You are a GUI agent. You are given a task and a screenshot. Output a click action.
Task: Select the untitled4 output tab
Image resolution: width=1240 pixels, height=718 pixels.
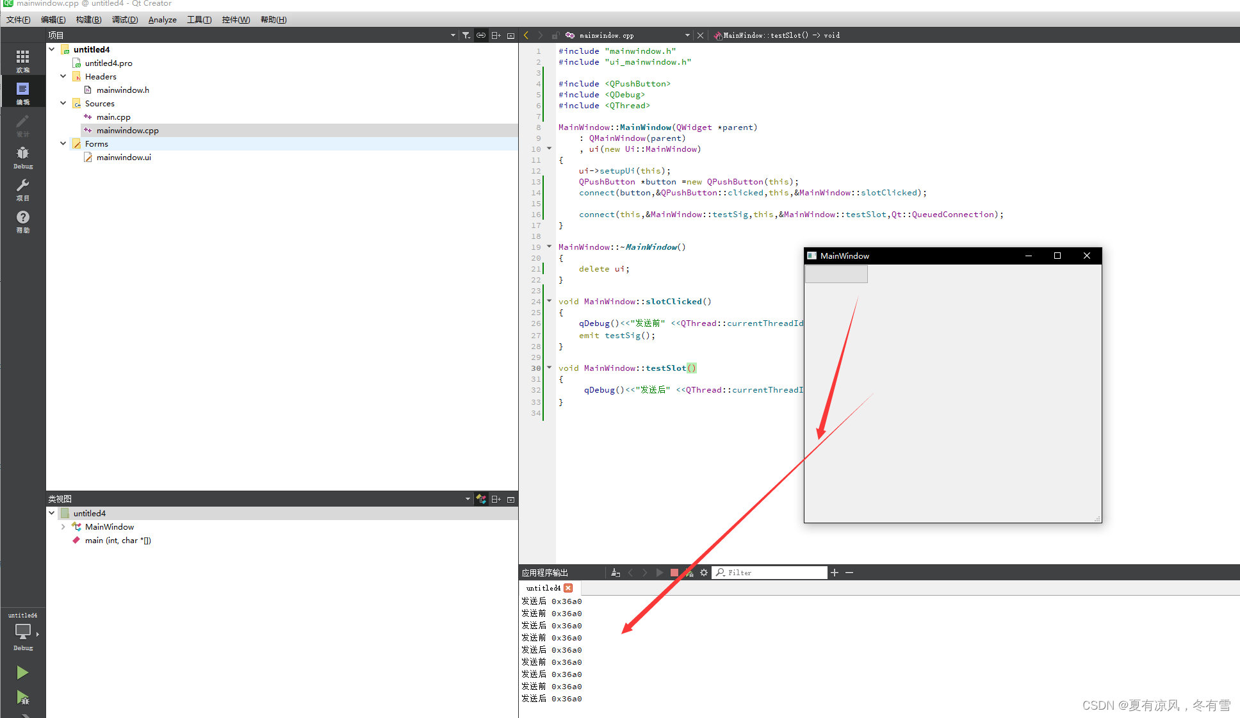(543, 588)
